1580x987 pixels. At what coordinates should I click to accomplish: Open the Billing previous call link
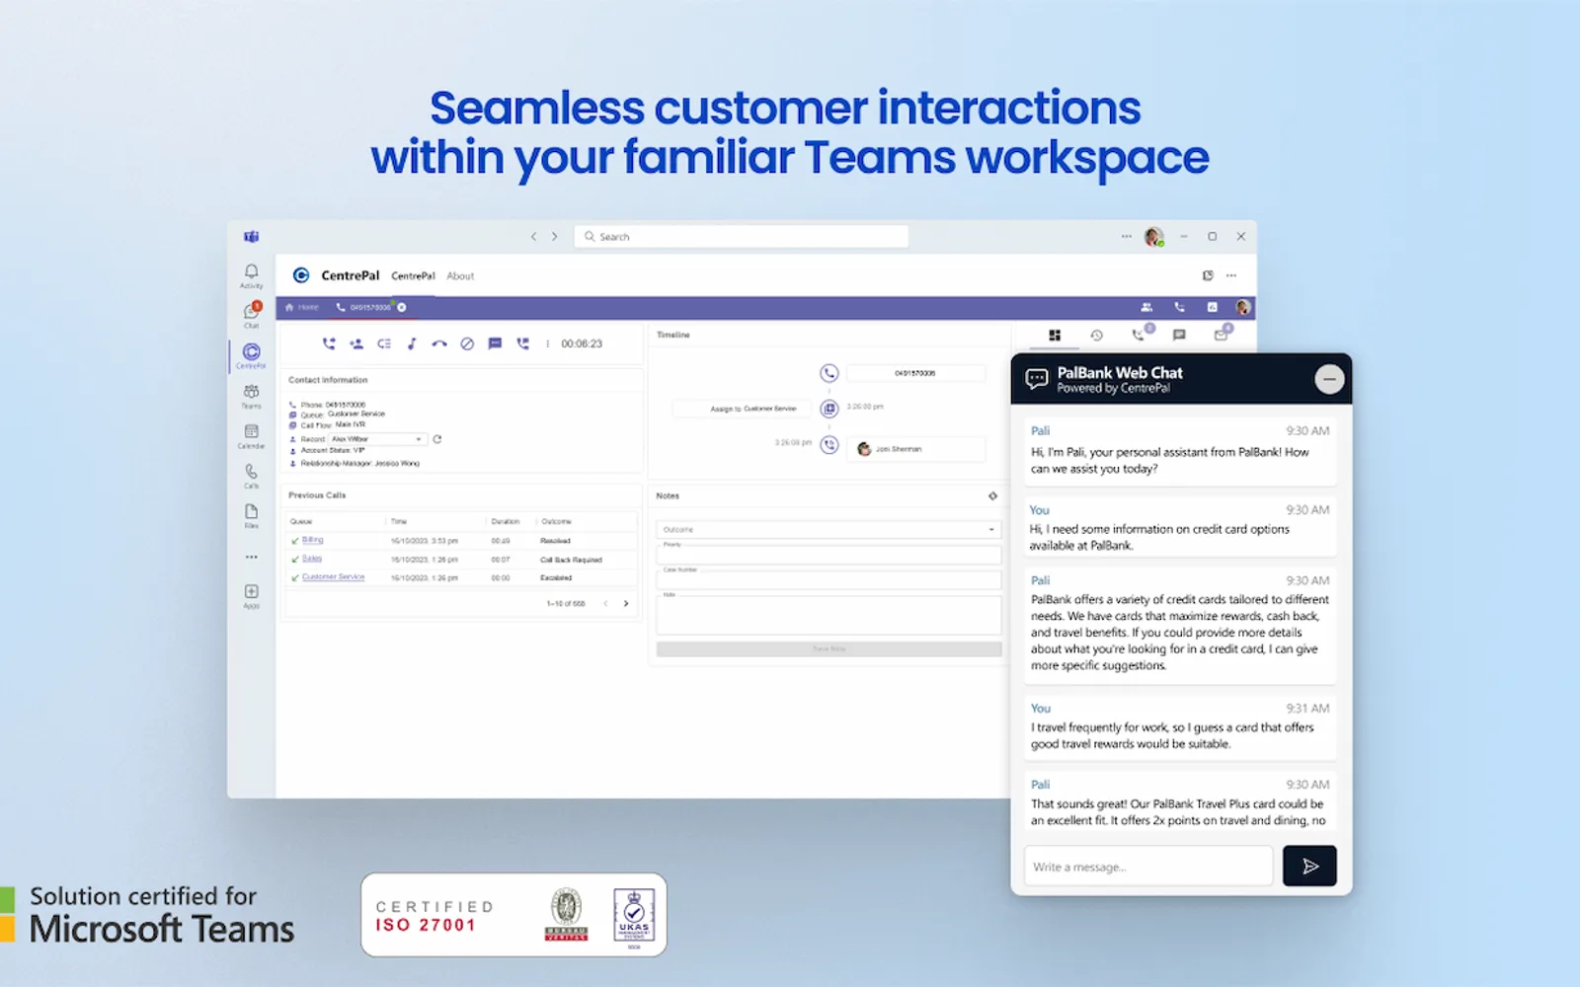tap(312, 540)
